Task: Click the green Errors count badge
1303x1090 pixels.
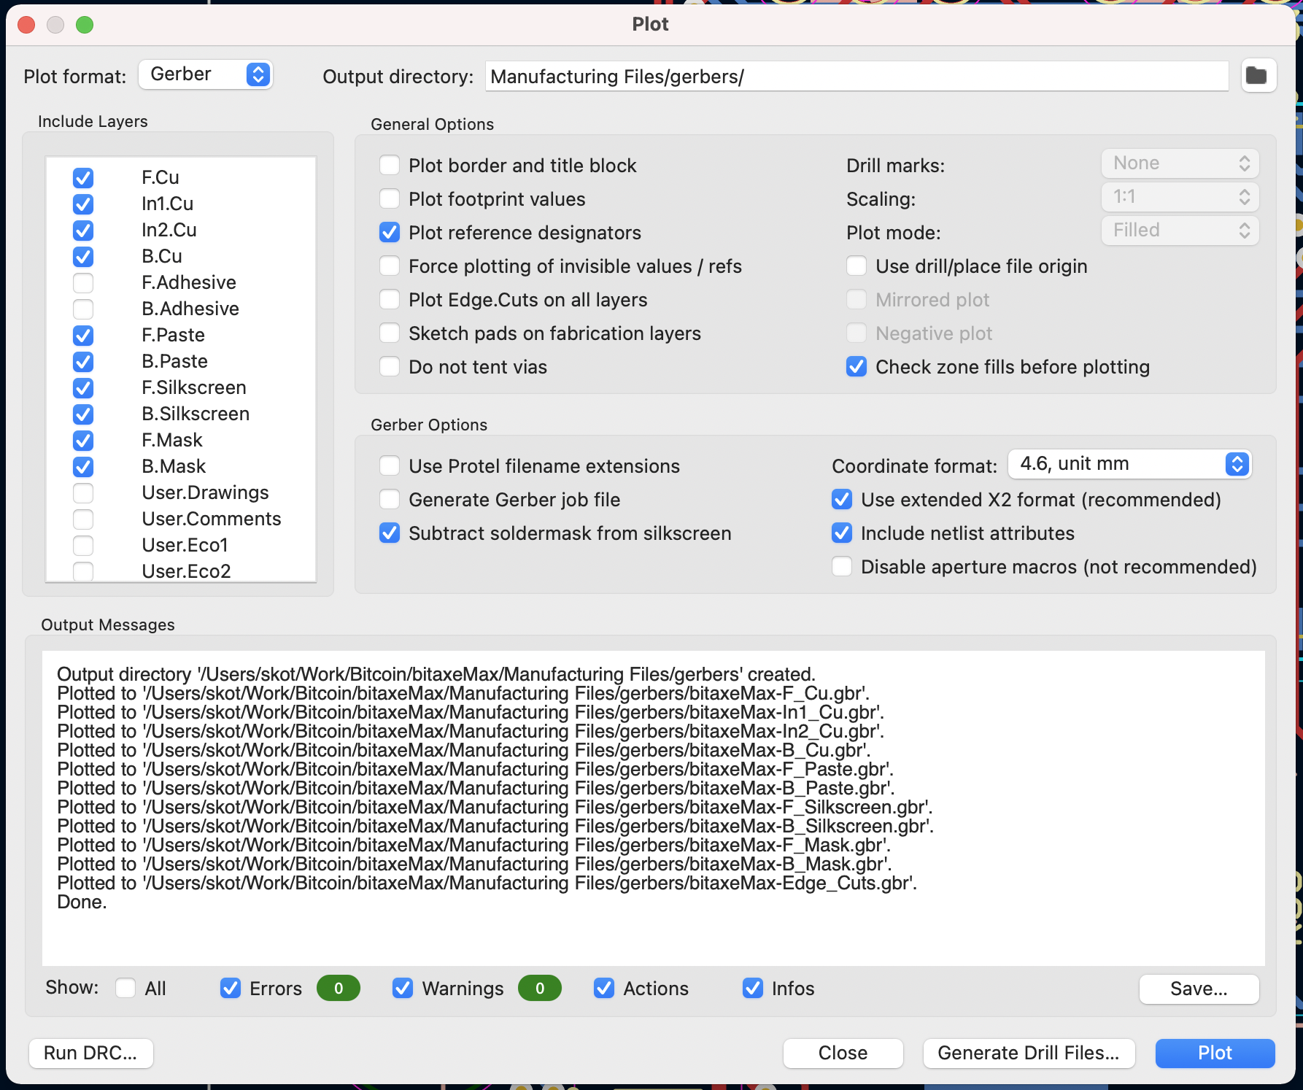Action: [338, 988]
